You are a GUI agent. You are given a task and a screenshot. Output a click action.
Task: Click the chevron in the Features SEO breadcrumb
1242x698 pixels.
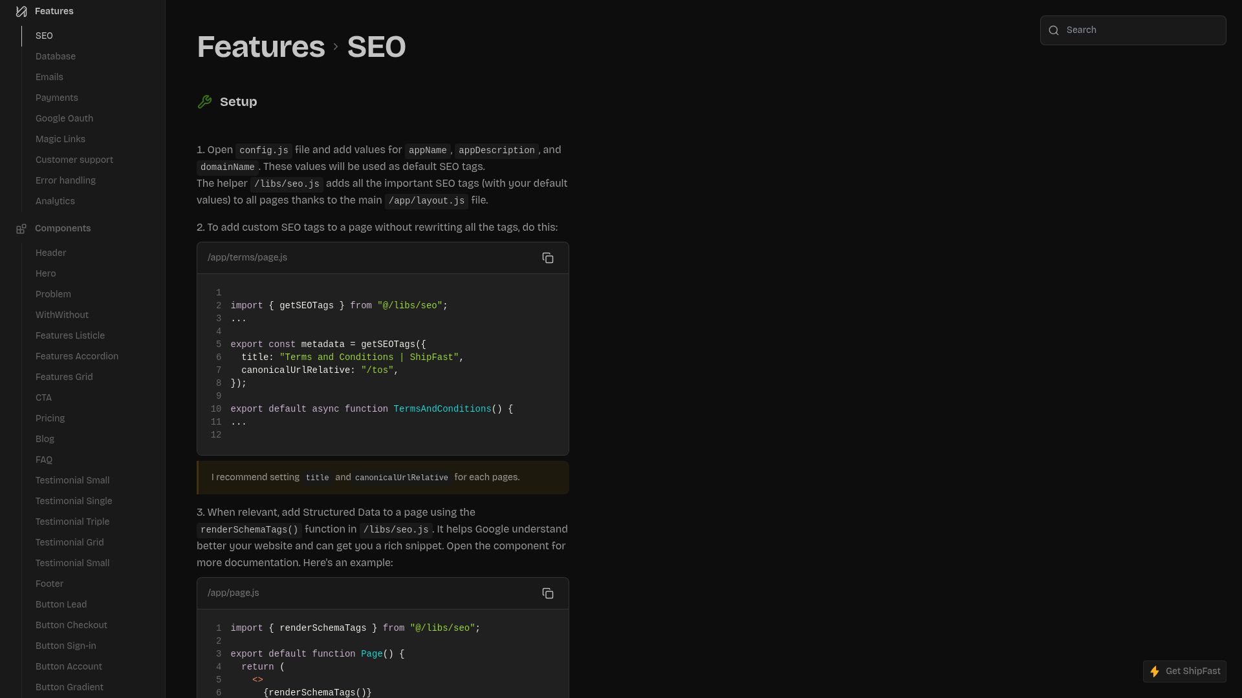(334, 47)
